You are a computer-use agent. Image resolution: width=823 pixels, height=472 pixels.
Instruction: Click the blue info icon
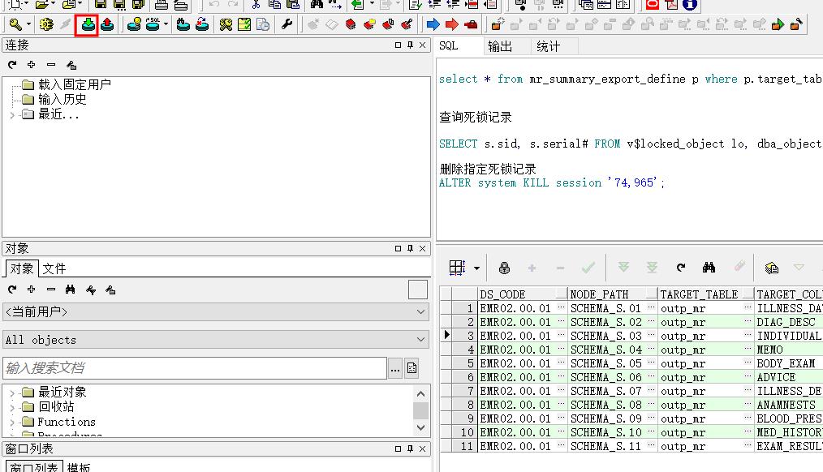tap(690, 4)
